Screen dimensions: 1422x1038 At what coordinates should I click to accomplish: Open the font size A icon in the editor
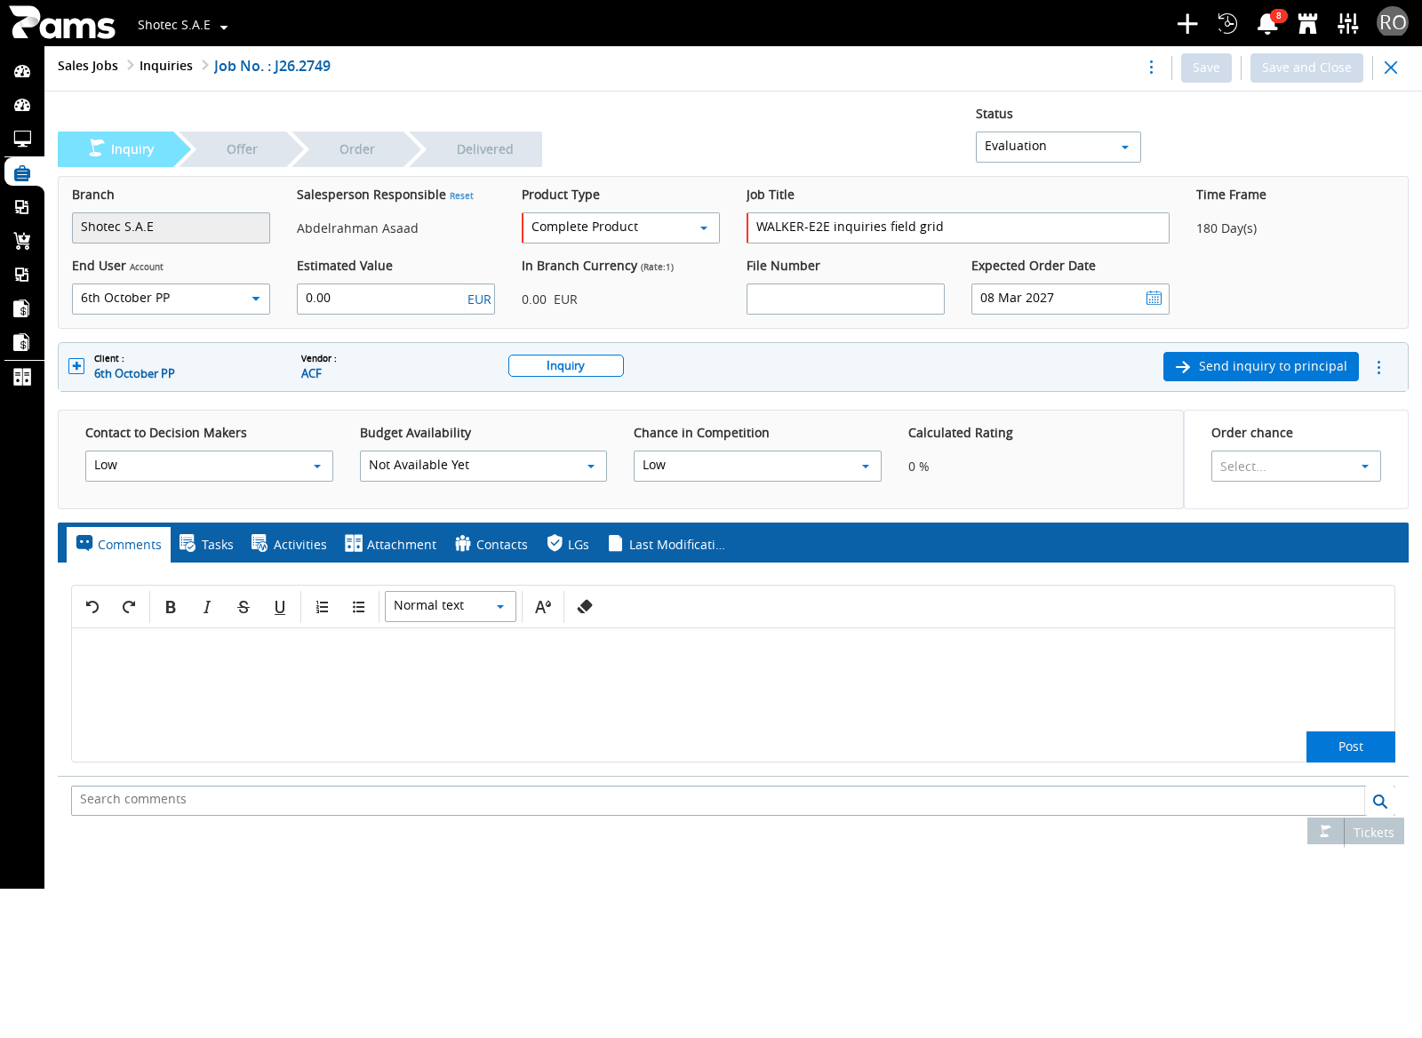click(x=543, y=607)
